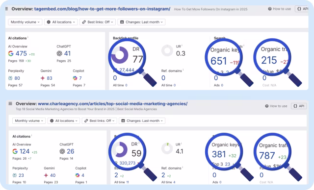Click the AI Overview count 124
Viewport: 314px width, 190px height.
click(x=25, y=151)
